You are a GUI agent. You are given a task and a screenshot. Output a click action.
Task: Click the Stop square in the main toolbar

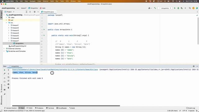point(185,8)
